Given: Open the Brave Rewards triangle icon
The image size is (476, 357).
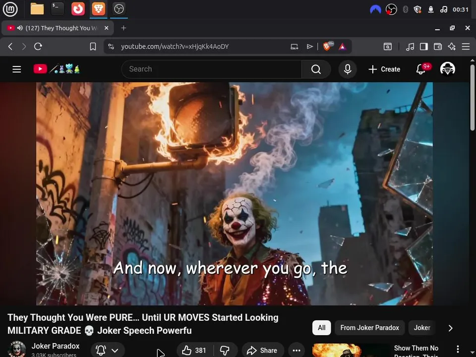Looking at the screenshot, I should pyautogui.click(x=343, y=47).
